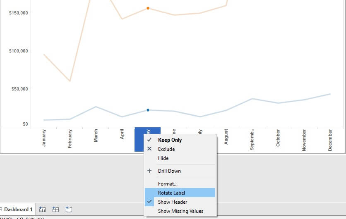Select the December axis label
This screenshot has width=346, height=219.
330,140
